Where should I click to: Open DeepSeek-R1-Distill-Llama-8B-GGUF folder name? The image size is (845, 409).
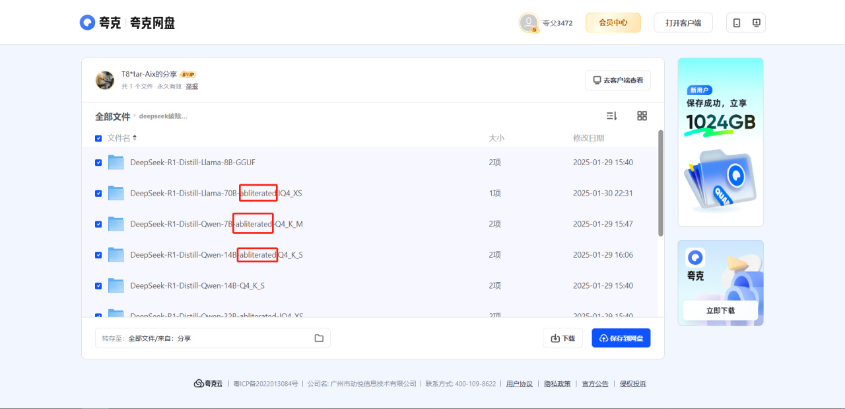tap(193, 163)
